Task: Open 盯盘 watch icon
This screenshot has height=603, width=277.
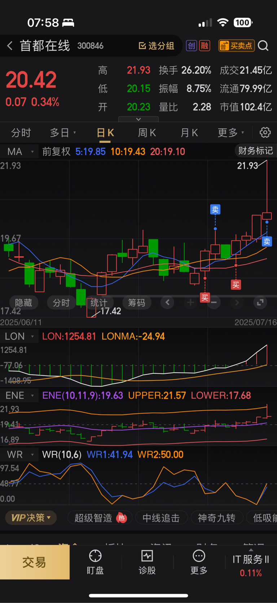Action: click(95, 562)
